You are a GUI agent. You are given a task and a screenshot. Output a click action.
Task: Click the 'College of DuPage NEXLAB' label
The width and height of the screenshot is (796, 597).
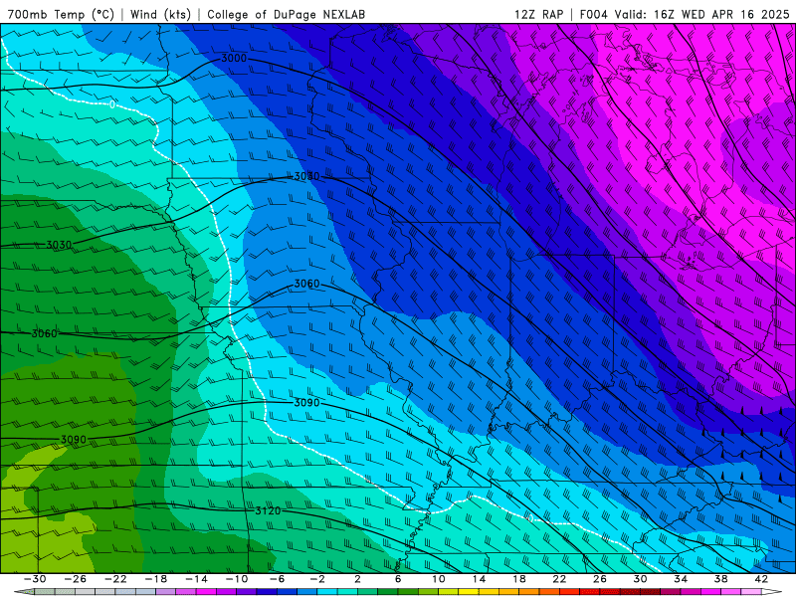[x=286, y=15]
